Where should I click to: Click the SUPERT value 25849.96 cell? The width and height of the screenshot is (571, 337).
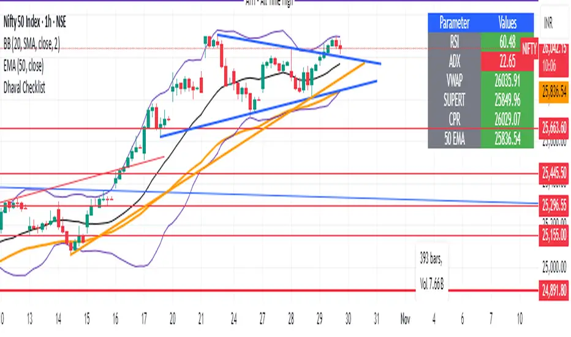click(507, 100)
